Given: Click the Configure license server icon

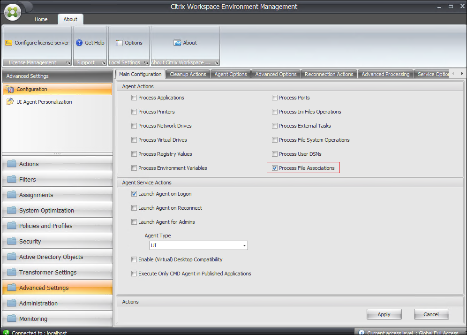Looking at the screenshot, I should 8,43.
